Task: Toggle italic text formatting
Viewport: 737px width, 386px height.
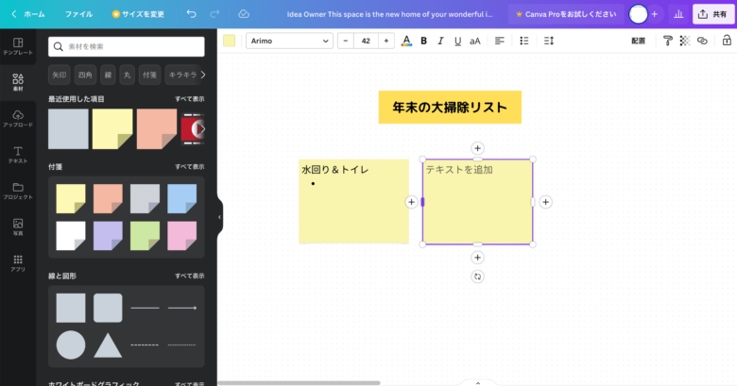Action: coord(440,41)
